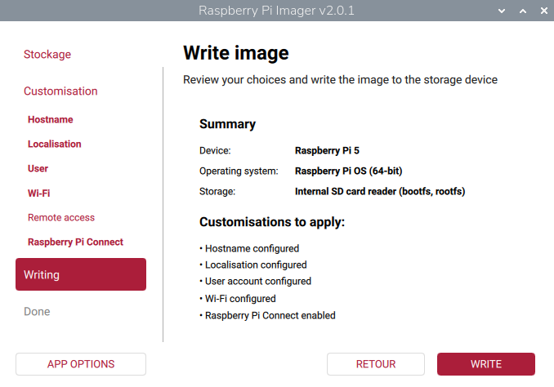Go to Raspberry Pi Connect step
This screenshot has height=387, width=554.
click(x=76, y=242)
